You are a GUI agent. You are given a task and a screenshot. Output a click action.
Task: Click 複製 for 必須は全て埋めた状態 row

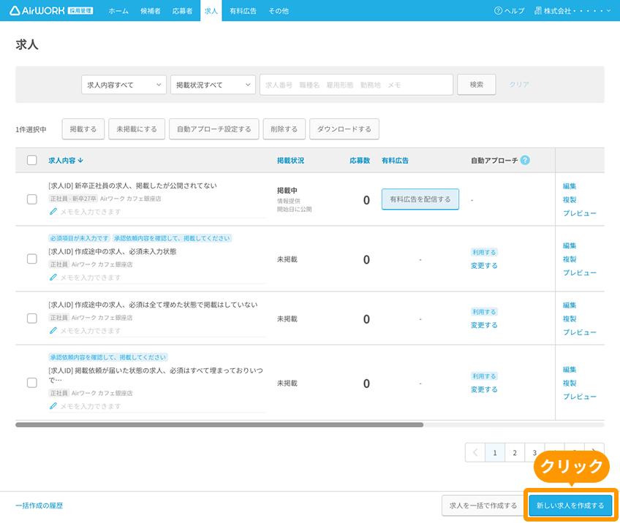pyautogui.click(x=570, y=318)
